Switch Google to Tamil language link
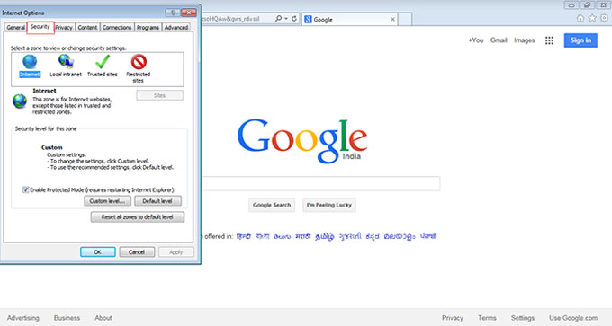612x326 pixels. (x=324, y=236)
